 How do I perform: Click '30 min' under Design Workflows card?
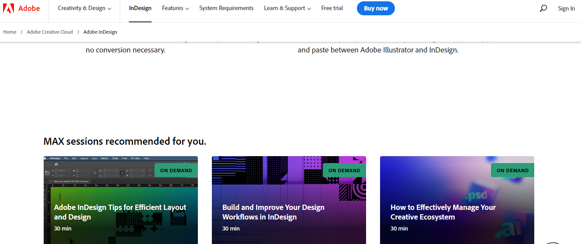coord(231,228)
